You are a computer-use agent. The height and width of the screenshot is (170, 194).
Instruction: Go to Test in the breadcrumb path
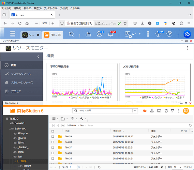[82, 125]
